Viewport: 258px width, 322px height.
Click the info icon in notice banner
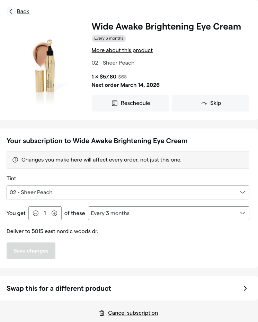pyautogui.click(x=15, y=160)
